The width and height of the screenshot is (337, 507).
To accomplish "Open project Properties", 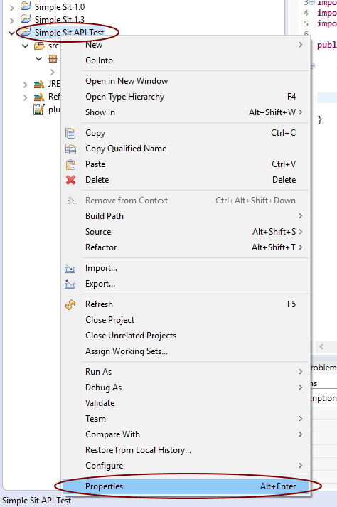I will click(x=186, y=486).
